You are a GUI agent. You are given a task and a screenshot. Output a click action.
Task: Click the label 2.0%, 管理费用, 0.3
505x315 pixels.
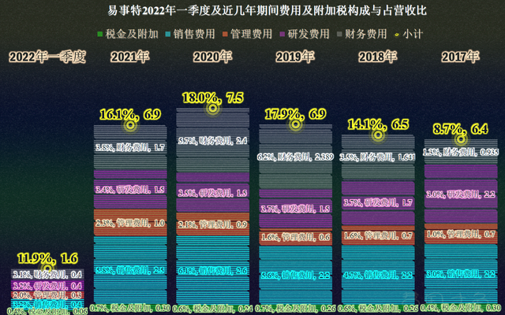47,295
